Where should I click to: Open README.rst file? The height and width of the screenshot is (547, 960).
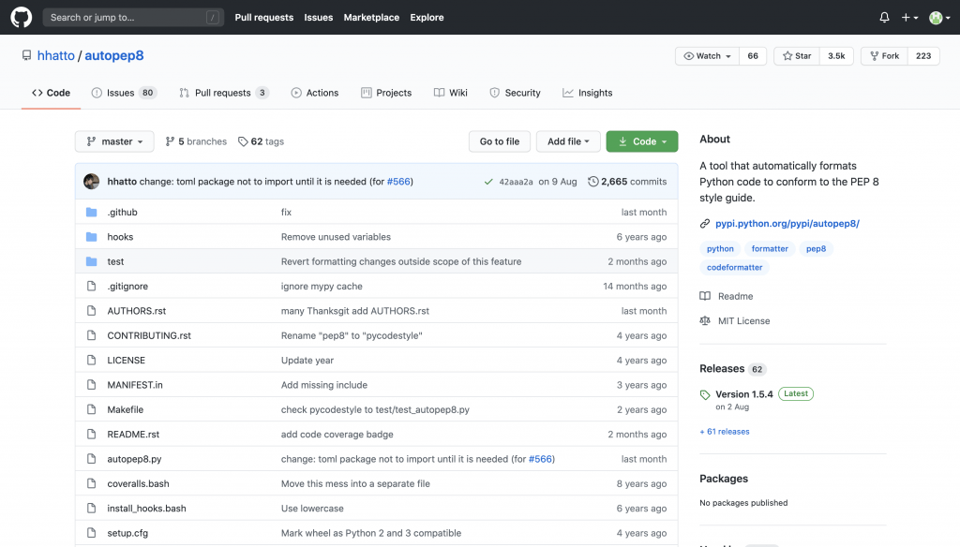point(133,435)
